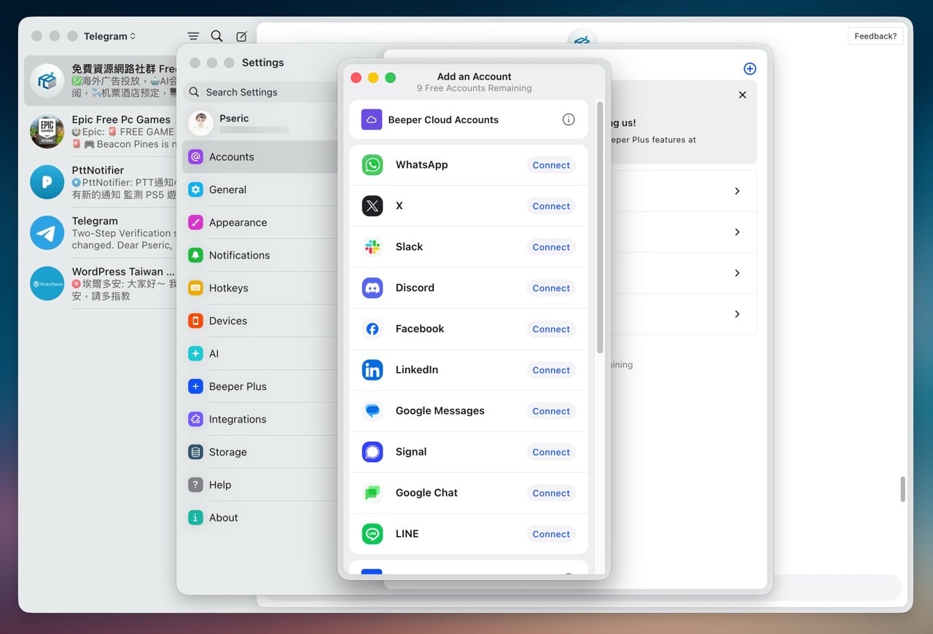Viewport: 933px width, 634px height.
Task: Open Beeper Plus settings
Action: click(x=259, y=386)
